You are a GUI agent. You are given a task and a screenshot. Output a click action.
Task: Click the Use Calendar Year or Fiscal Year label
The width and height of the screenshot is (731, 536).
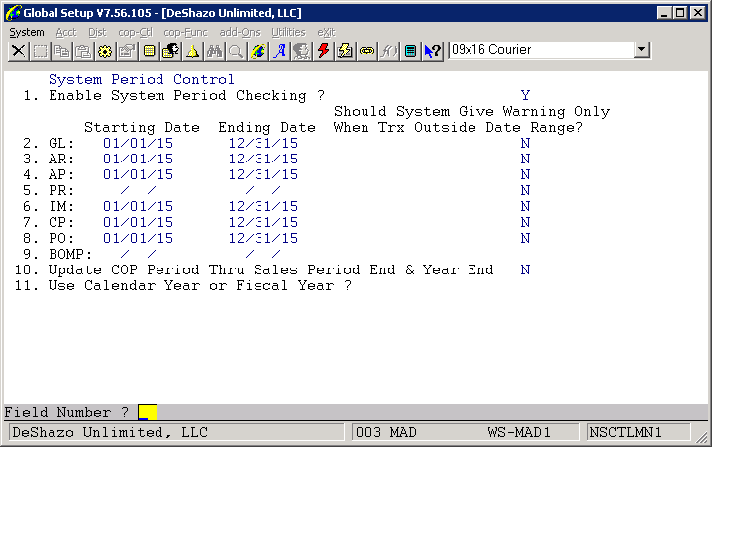point(199,286)
